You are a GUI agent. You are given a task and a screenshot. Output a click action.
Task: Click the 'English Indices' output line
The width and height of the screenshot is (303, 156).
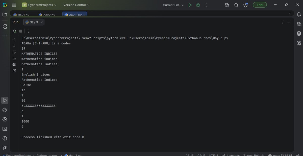click(36, 74)
